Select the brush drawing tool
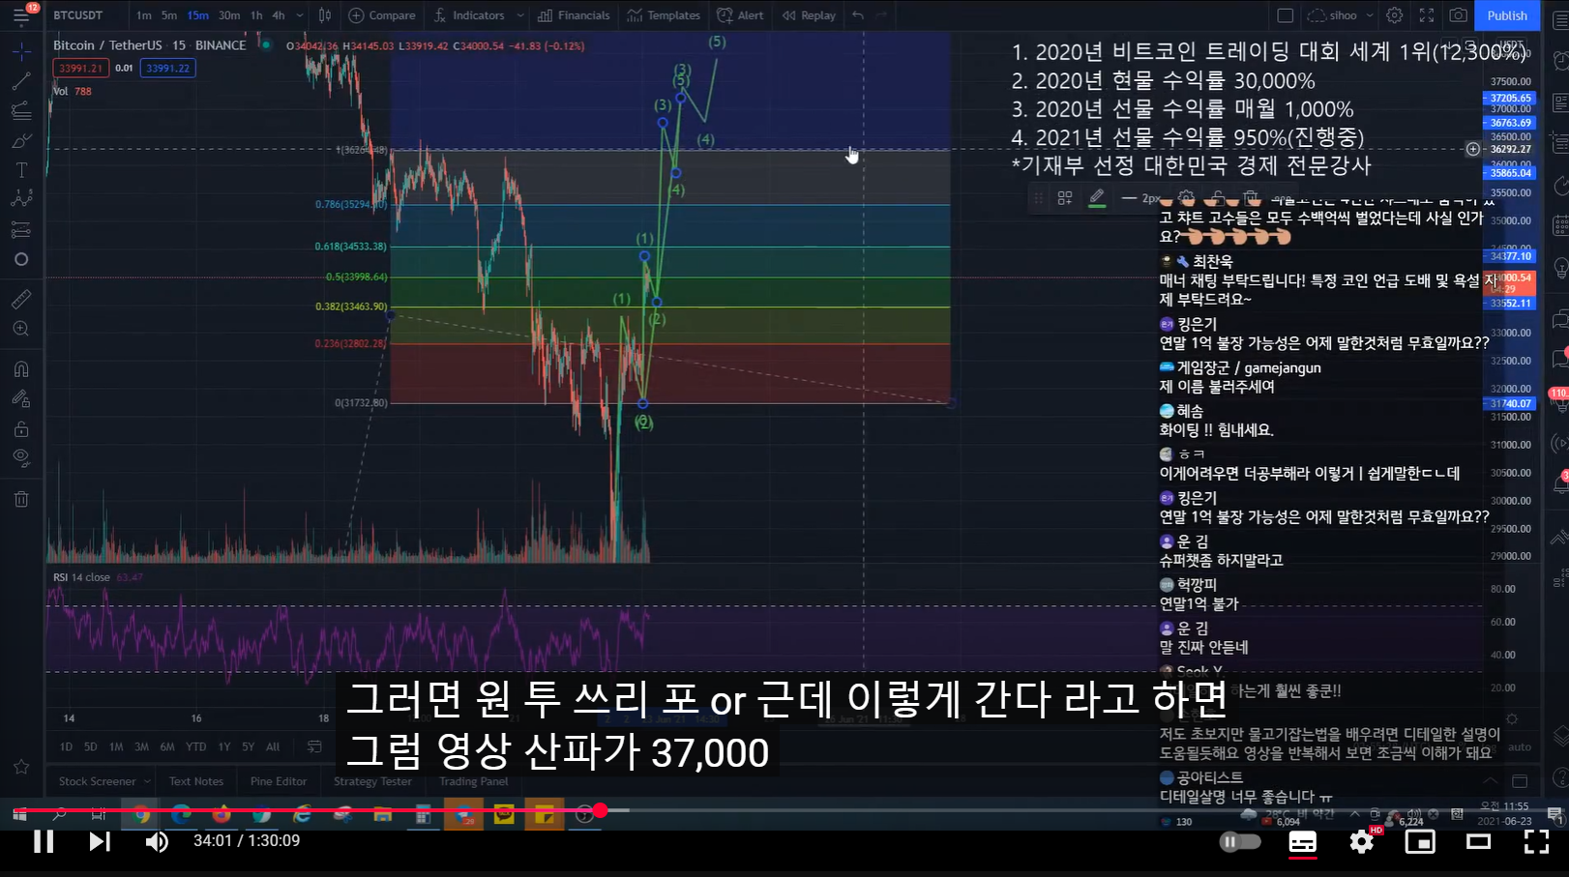The width and height of the screenshot is (1569, 877). tap(21, 141)
